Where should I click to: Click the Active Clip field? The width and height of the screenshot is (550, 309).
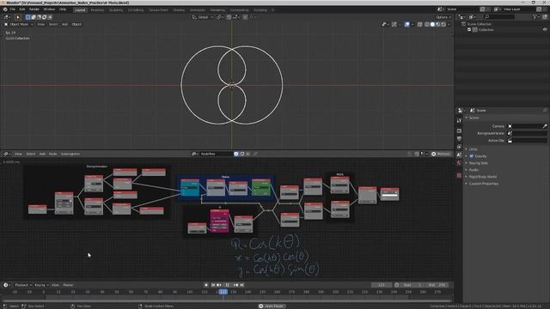click(x=527, y=141)
